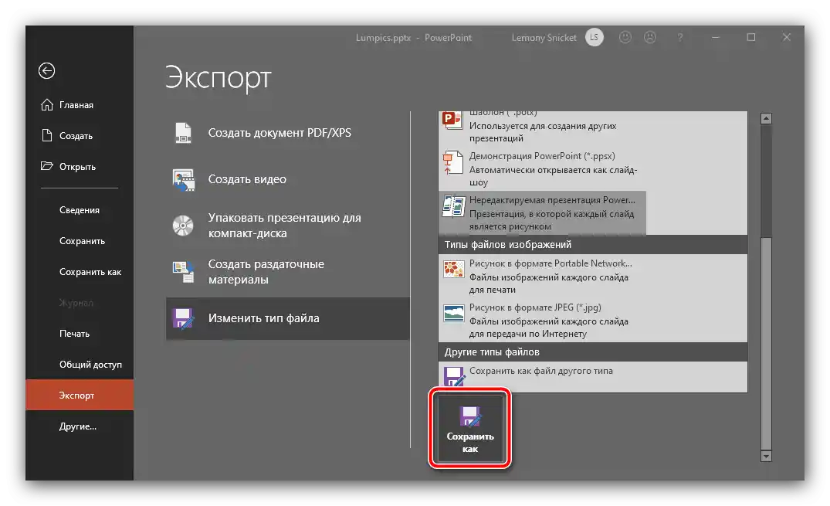Click the Создать new document icon

(x=47, y=136)
